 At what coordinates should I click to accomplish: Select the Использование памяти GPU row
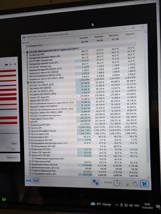(83, 175)
